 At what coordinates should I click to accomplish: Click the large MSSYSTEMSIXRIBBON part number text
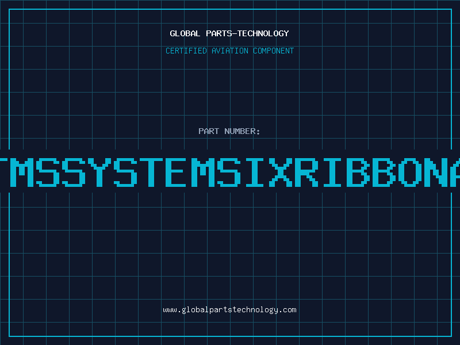tap(230, 172)
